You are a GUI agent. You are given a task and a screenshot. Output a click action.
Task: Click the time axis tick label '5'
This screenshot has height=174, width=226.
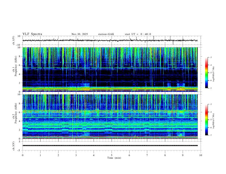point(112,155)
